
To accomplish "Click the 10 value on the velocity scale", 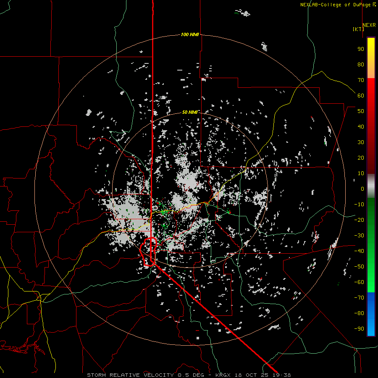I will coord(361,173).
